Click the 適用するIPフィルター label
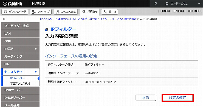 click(62, 82)
